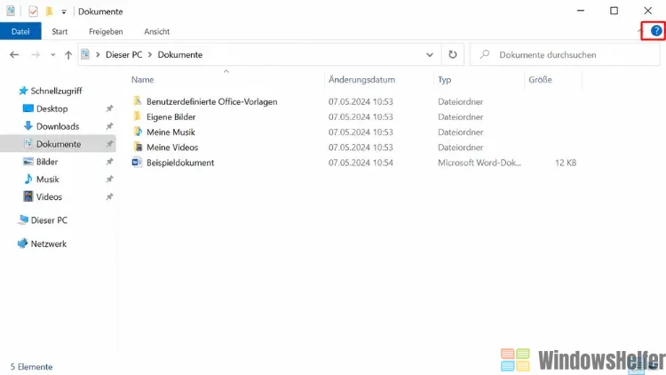Open the Datei tab
Viewport: 666px width, 375px height.
[x=20, y=31]
